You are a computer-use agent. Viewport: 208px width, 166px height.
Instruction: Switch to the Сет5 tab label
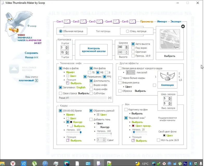point(125,21)
